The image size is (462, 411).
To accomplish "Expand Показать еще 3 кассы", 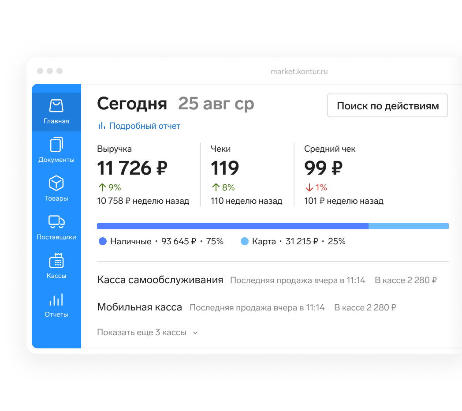I will [142, 333].
